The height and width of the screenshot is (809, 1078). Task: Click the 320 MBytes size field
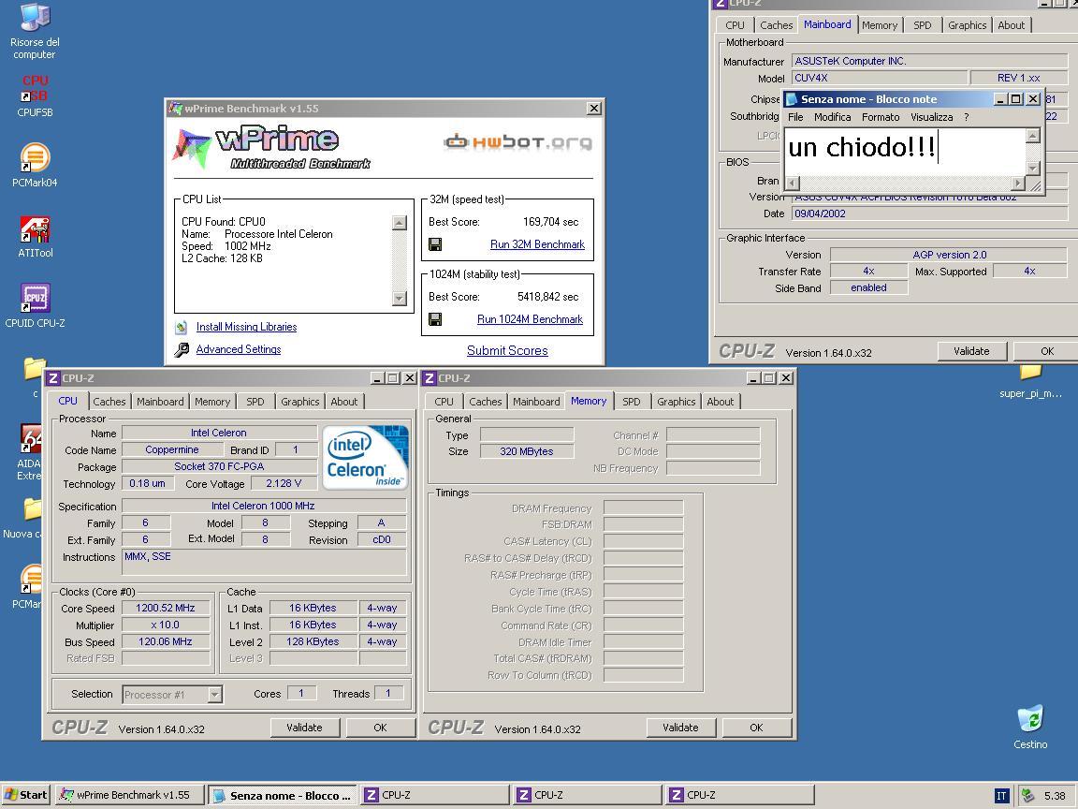(x=527, y=451)
